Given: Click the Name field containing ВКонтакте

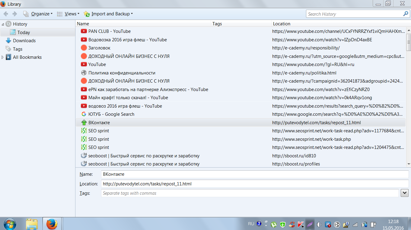Looking at the screenshot, I should pos(255,174).
